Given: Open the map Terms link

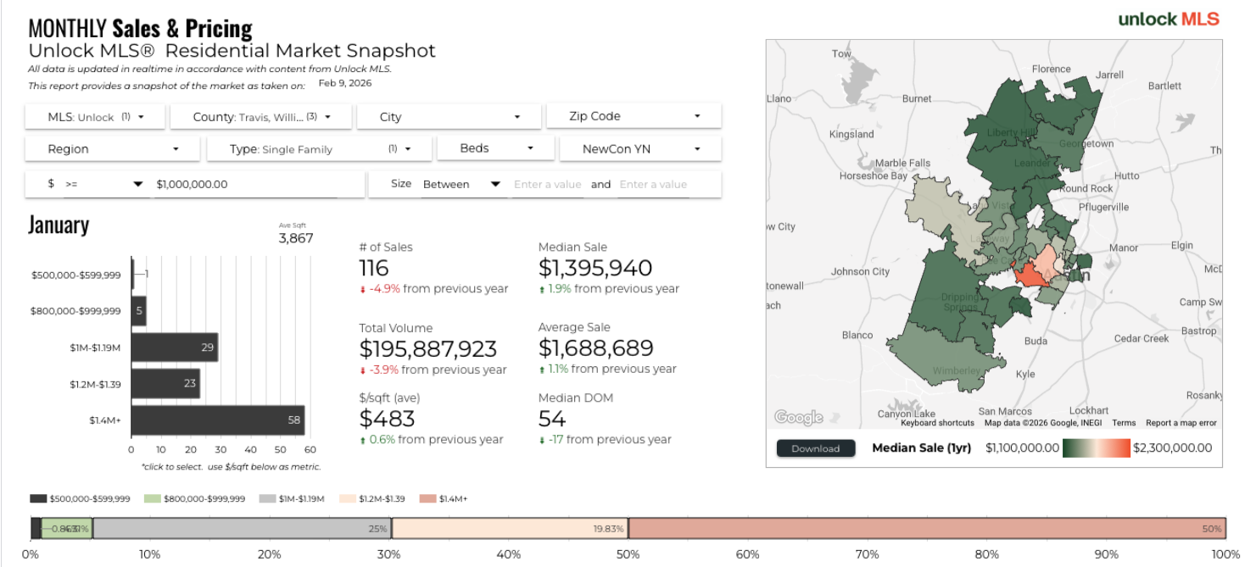Looking at the screenshot, I should 1124,423.
